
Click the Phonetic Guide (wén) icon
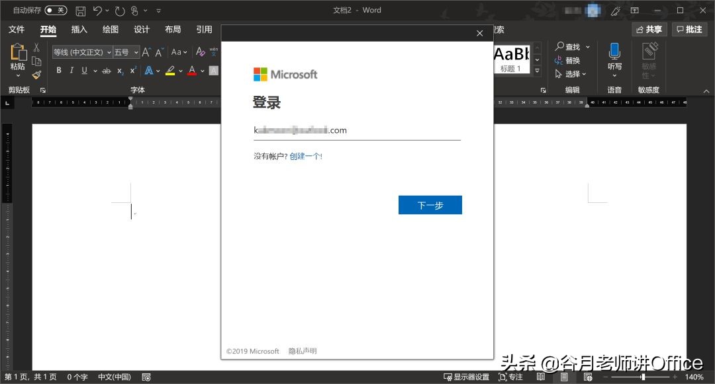coord(213,52)
